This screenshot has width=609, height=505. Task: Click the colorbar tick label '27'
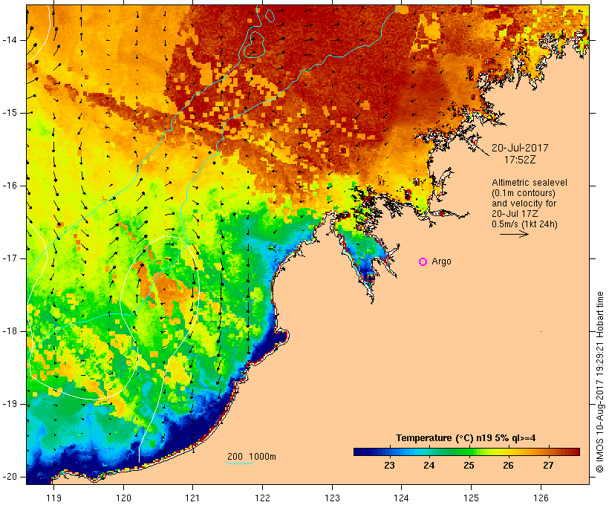[547, 466]
